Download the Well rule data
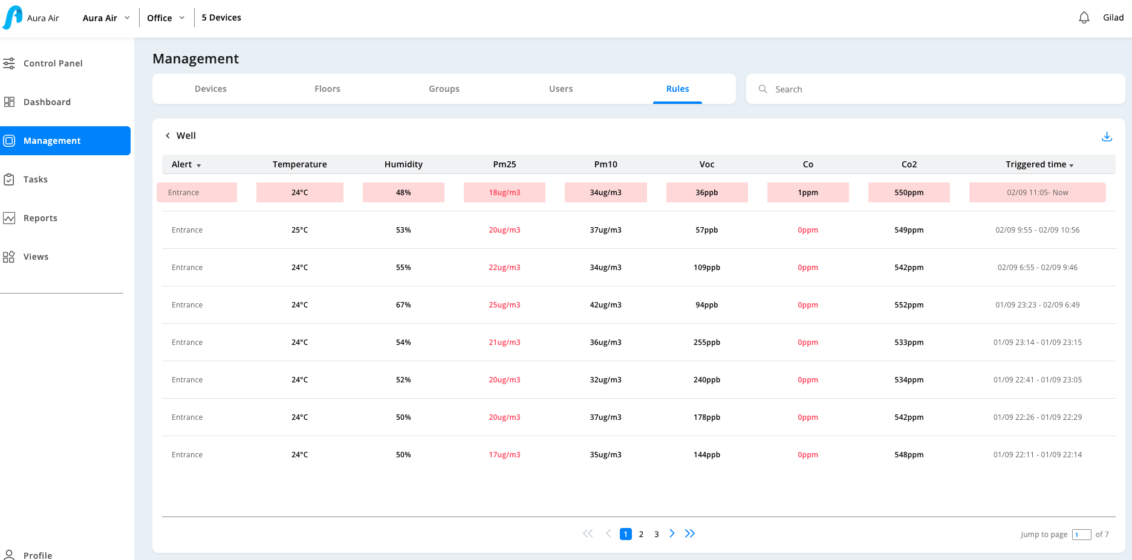This screenshot has height=560, width=1132. coord(1107,137)
